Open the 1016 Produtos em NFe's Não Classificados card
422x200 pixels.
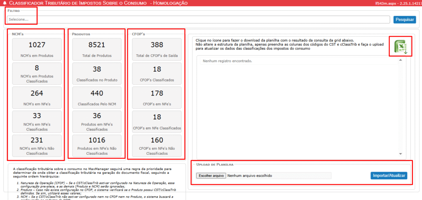tap(97, 145)
